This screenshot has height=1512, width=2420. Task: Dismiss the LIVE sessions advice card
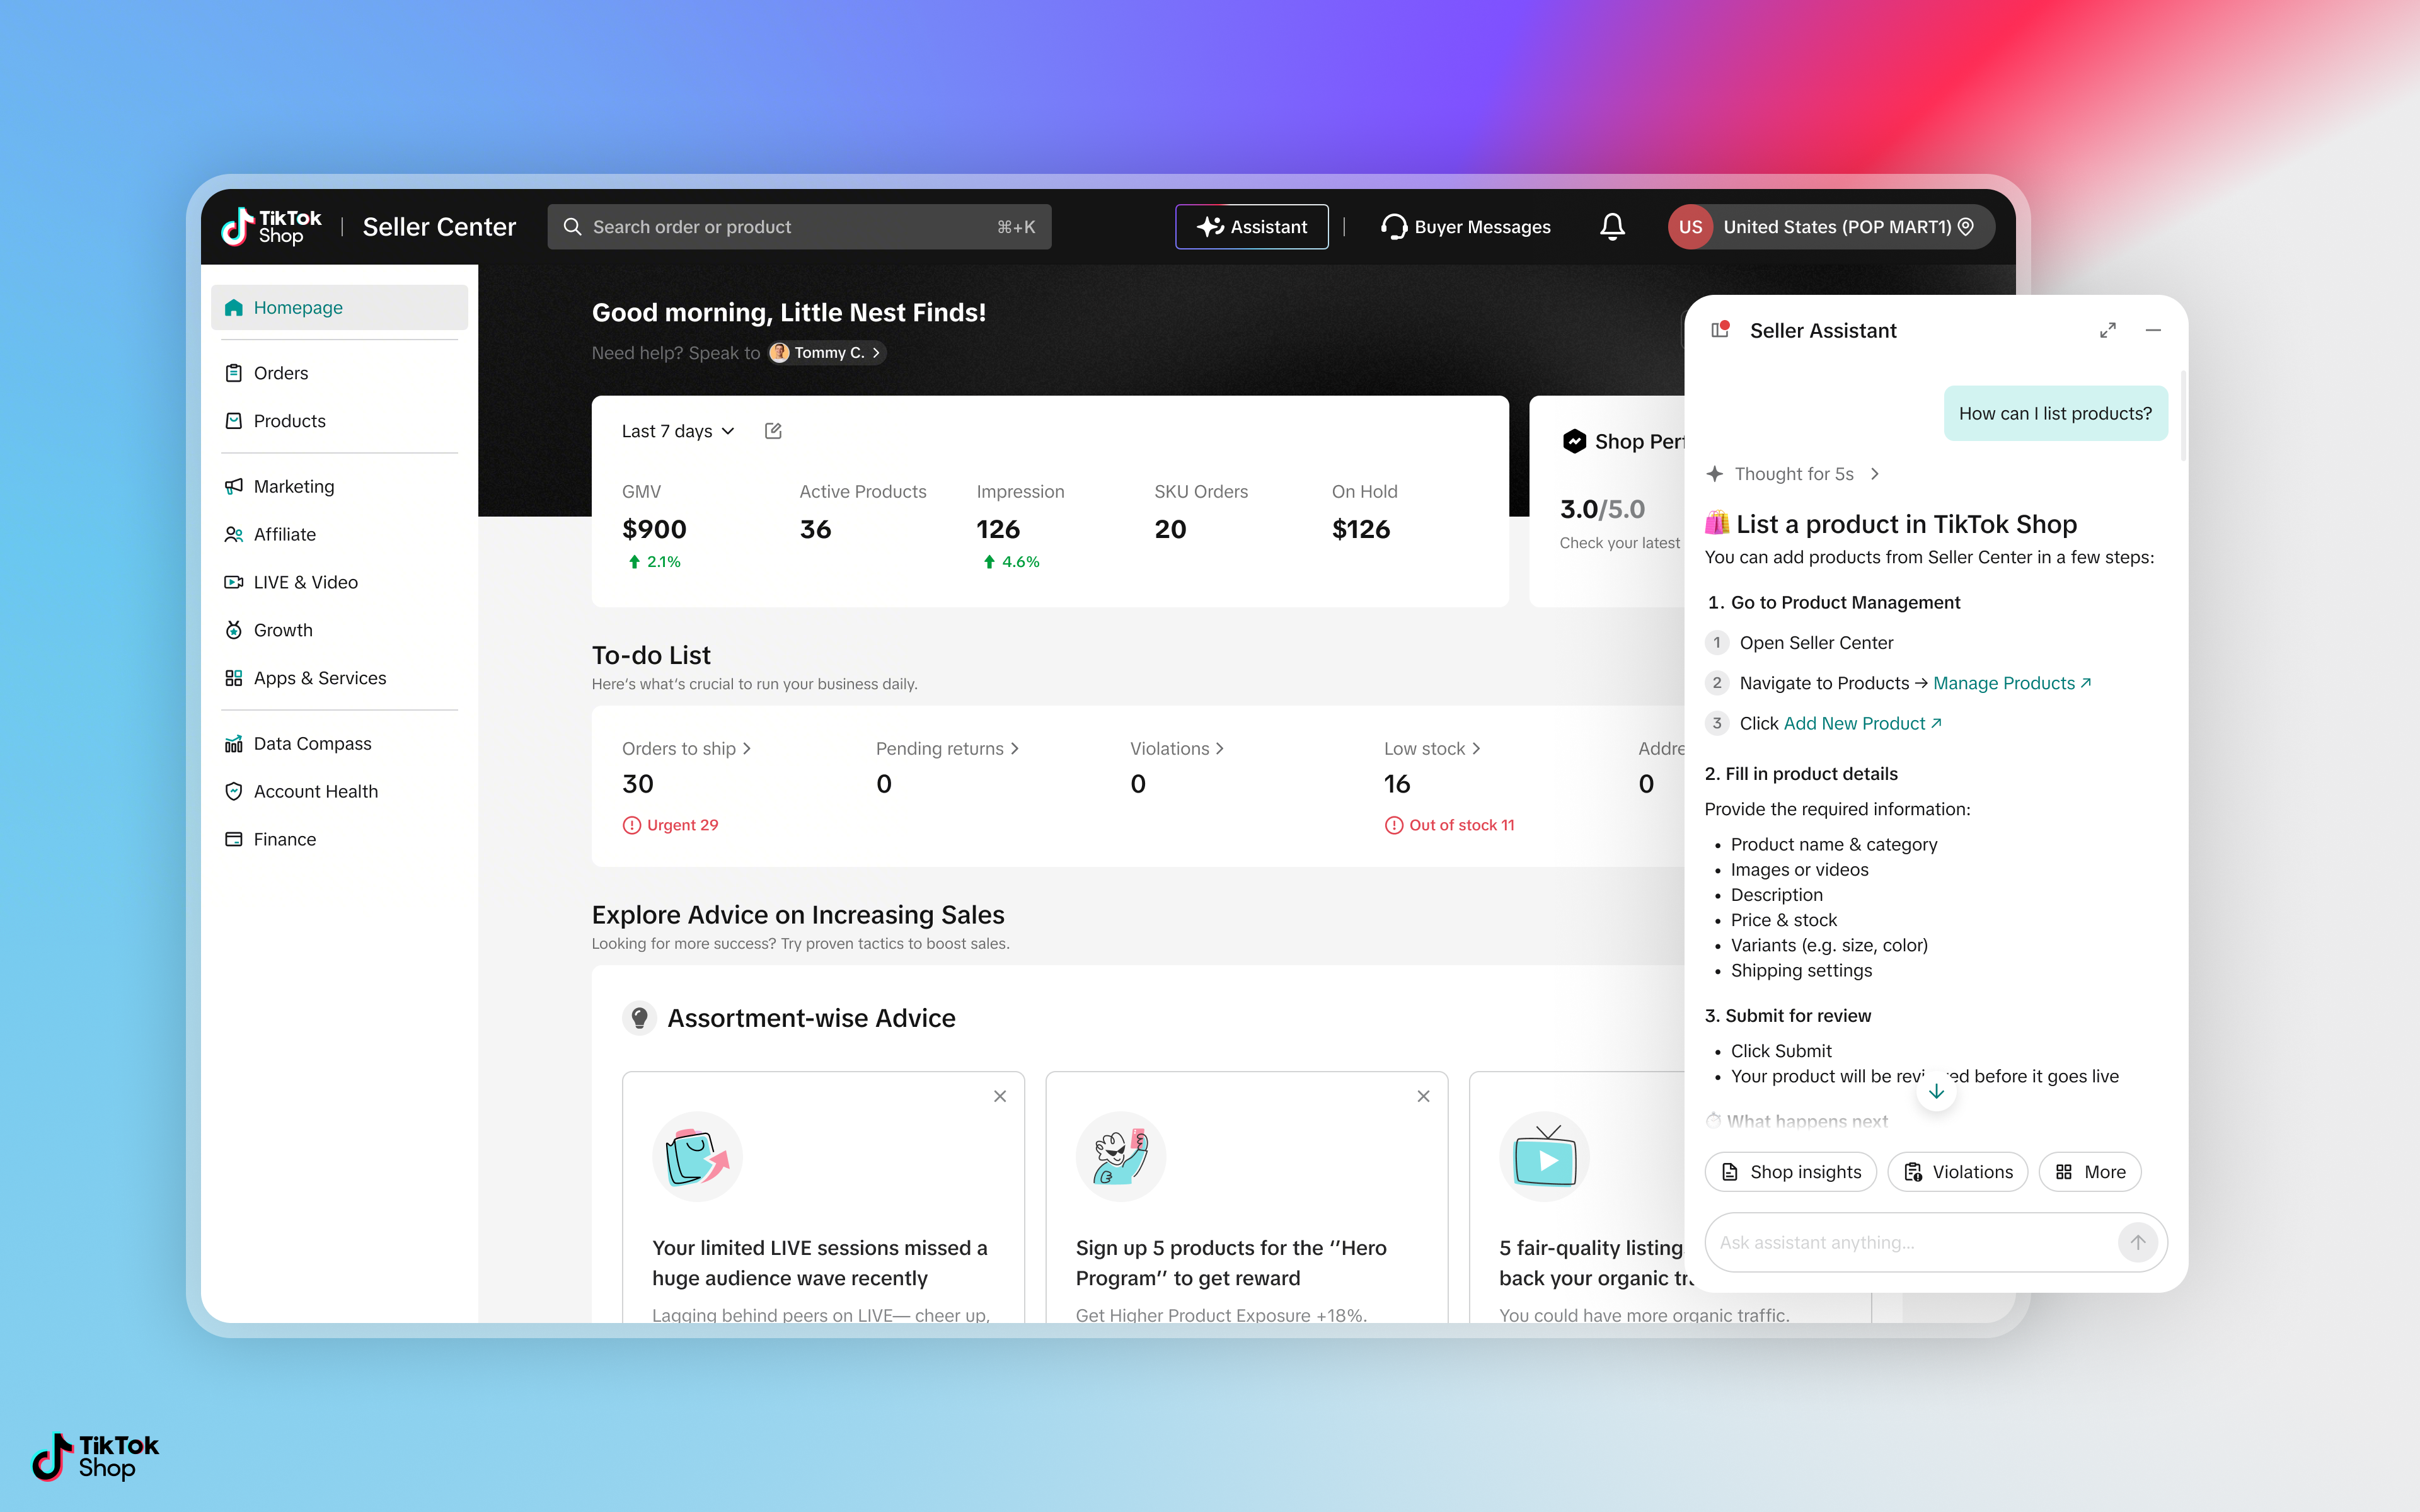coord(1000,1096)
